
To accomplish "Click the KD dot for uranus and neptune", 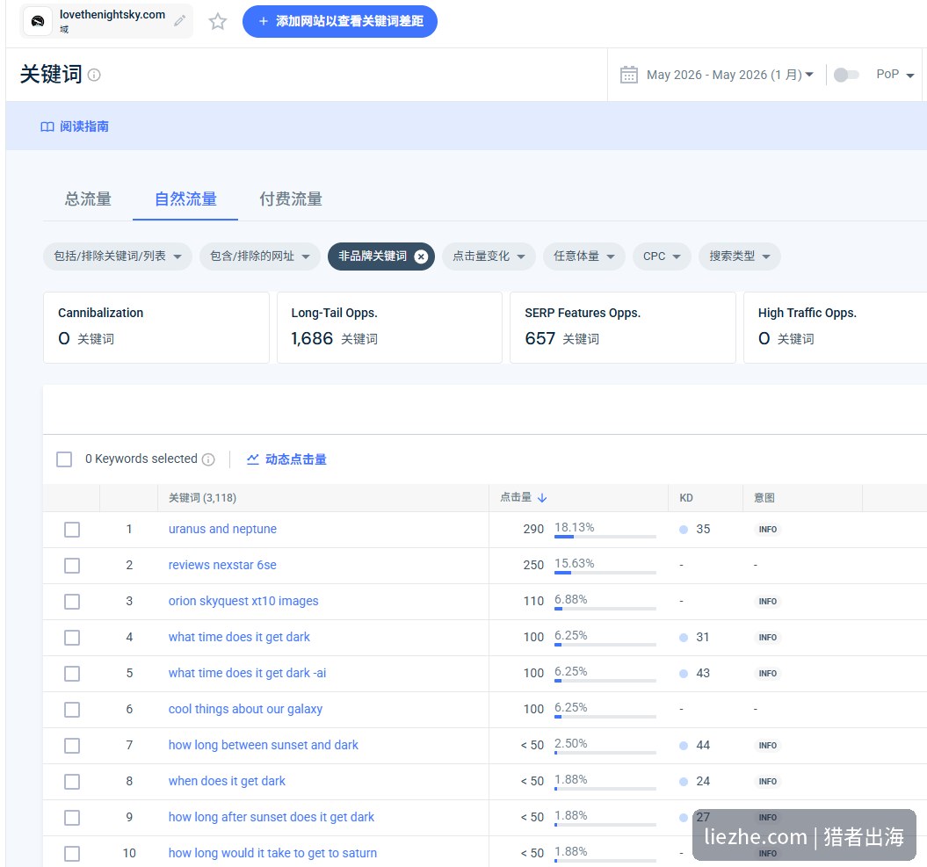I will click(x=684, y=530).
